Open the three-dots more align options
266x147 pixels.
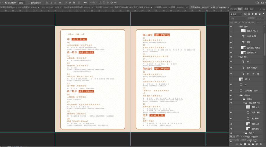pos(85,3)
